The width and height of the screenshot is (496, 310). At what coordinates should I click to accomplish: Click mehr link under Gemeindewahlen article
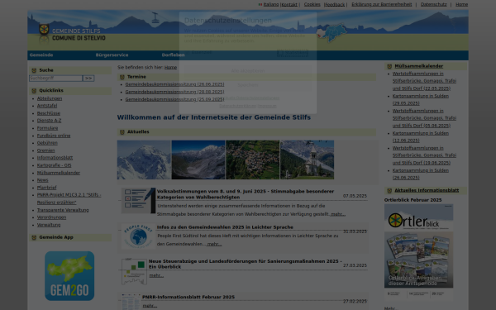click(x=214, y=244)
